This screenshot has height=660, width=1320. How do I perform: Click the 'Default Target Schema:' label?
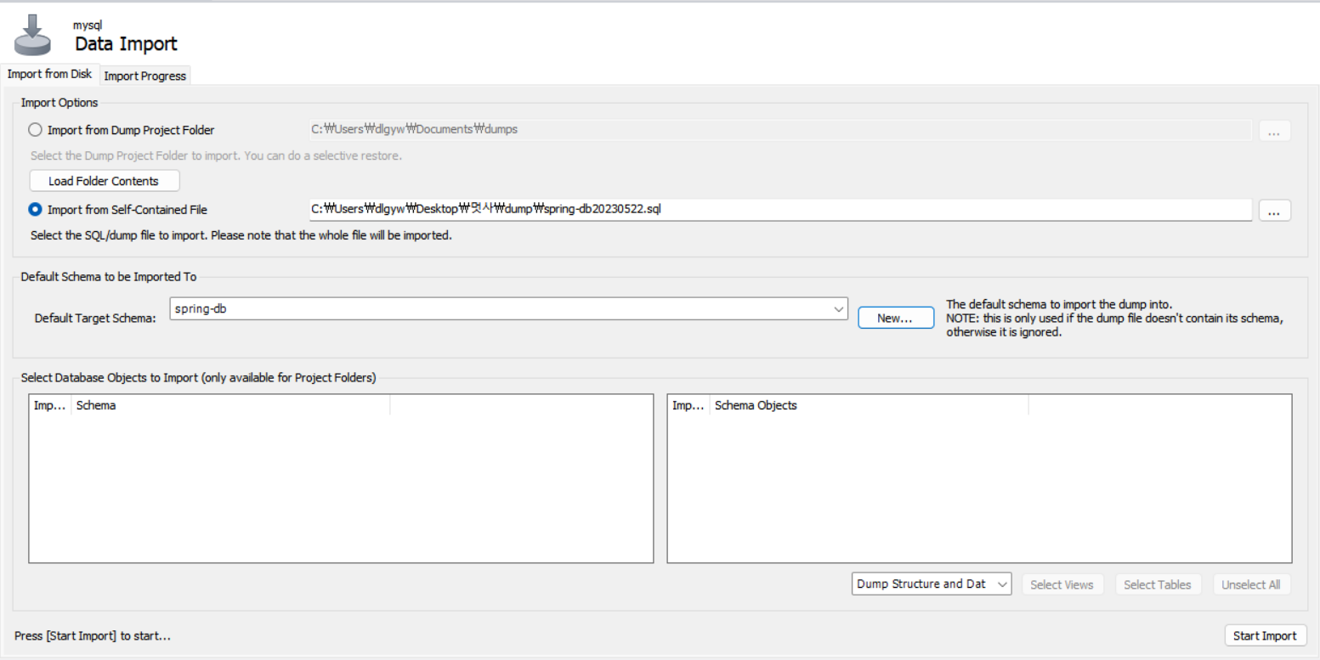pyautogui.click(x=95, y=319)
